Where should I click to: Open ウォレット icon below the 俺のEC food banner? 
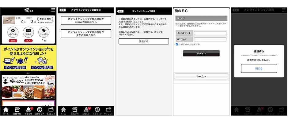[x=51, y=110]
